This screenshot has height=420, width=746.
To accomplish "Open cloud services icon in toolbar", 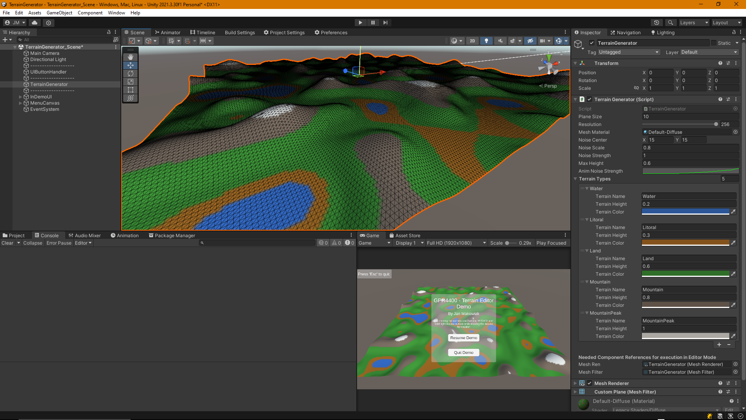I will tap(35, 23).
